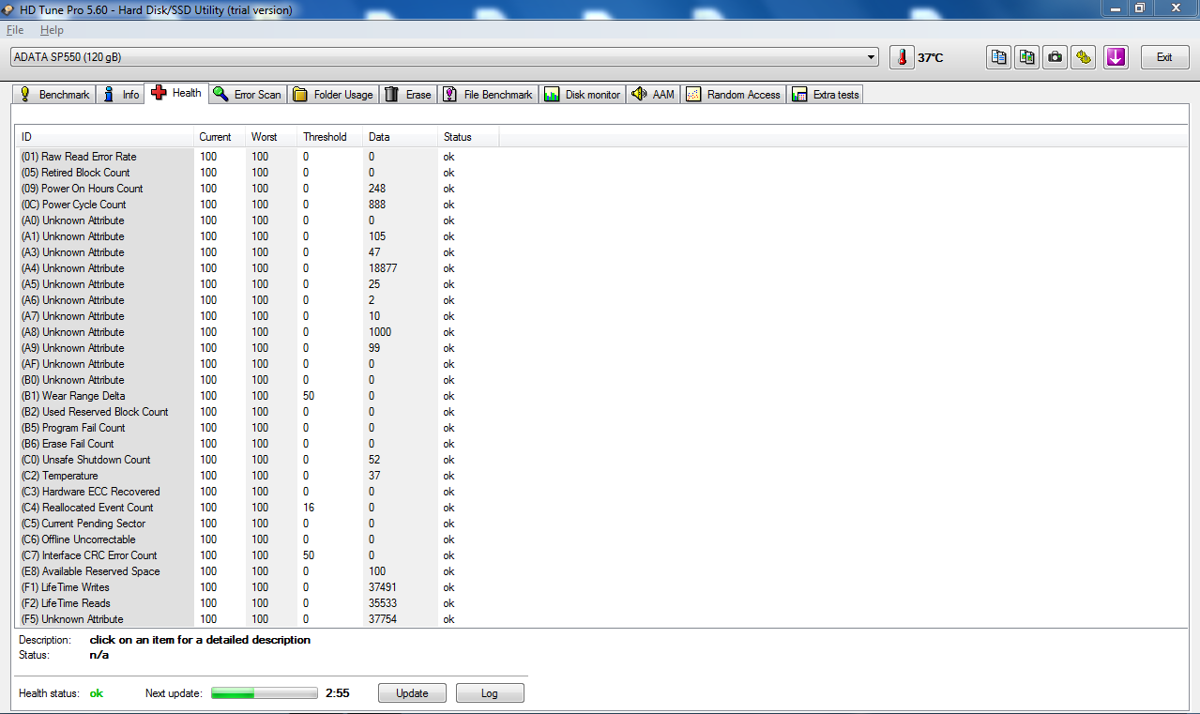The image size is (1200, 714).
Task: Click the data value 18877
Action: click(383, 268)
